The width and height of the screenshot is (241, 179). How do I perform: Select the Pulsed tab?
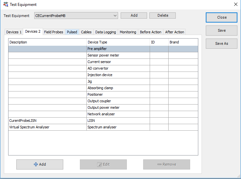72,32
